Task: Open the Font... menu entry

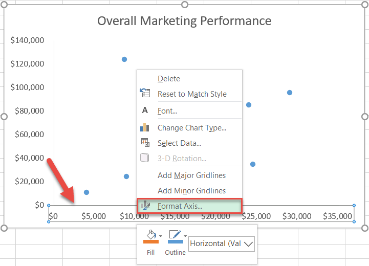Action: coord(189,110)
